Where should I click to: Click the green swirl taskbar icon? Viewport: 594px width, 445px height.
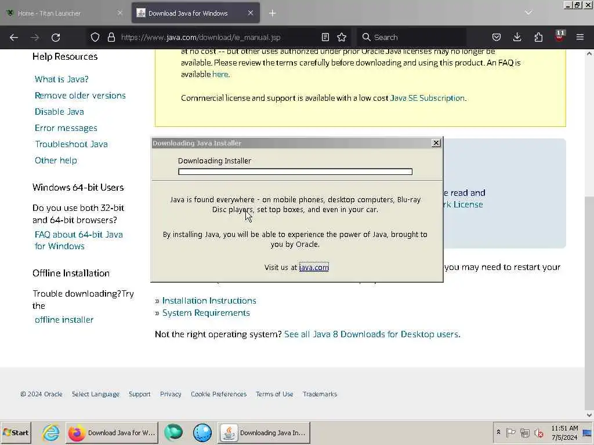tap(173, 432)
